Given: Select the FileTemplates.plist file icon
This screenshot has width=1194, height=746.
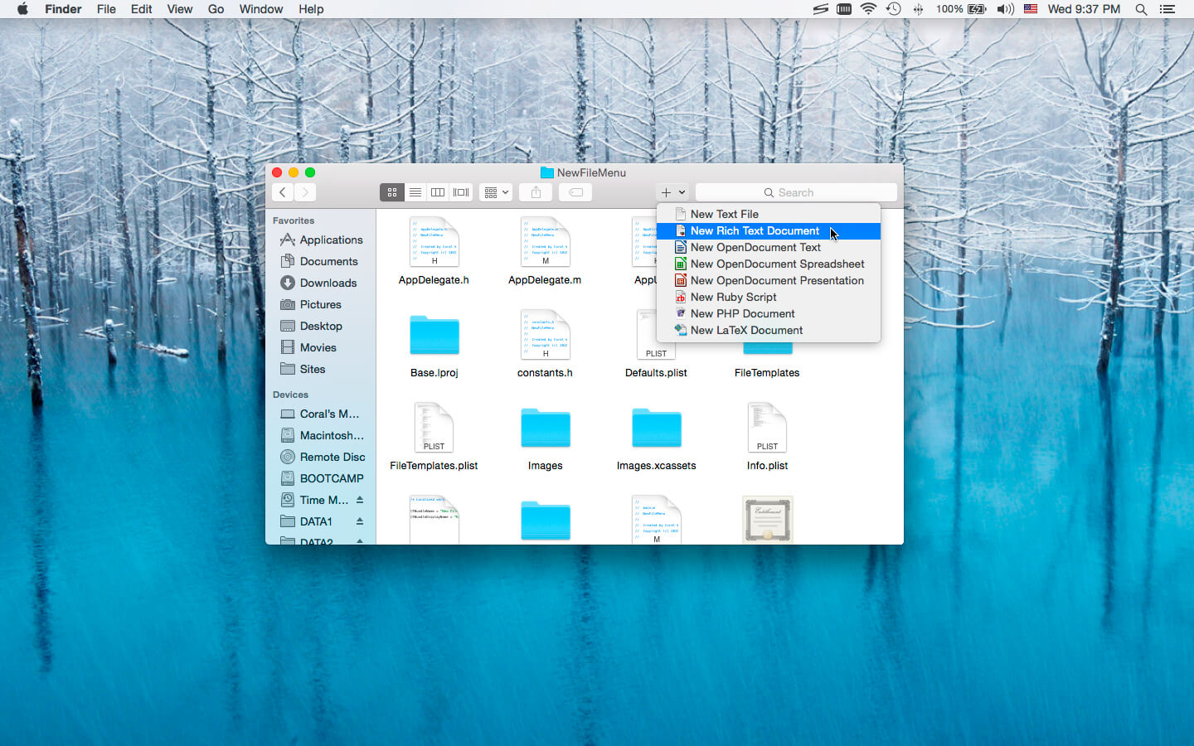Looking at the screenshot, I should coord(434,427).
